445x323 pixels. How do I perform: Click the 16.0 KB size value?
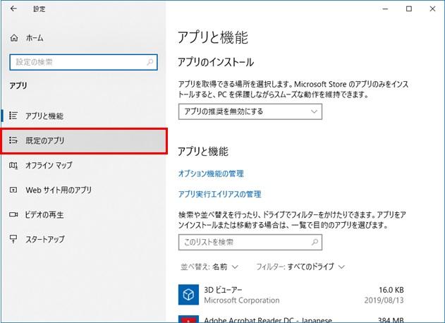(x=391, y=290)
